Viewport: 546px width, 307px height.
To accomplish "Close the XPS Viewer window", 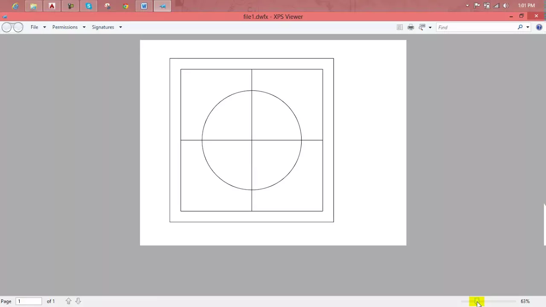I will pyautogui.click(x=536, y=16).
